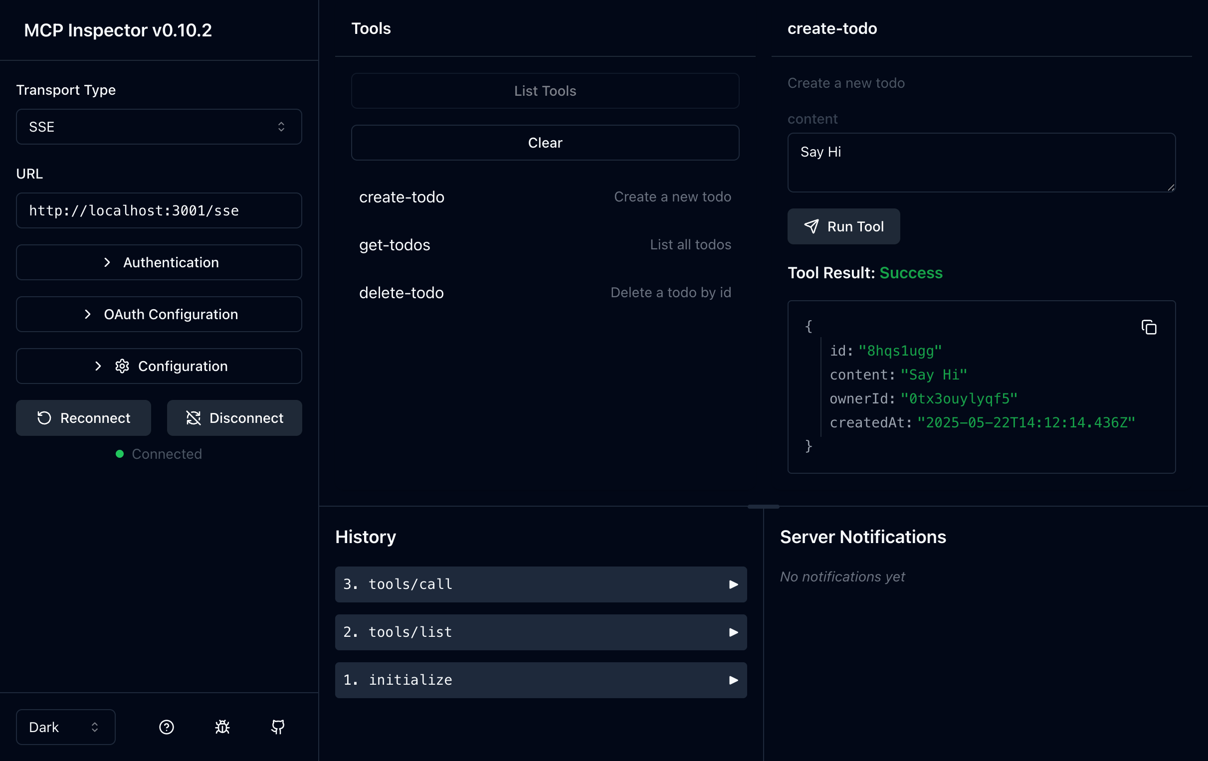Run the create-todo tool
Screen dimensions: 1208x761
[843, 226]
